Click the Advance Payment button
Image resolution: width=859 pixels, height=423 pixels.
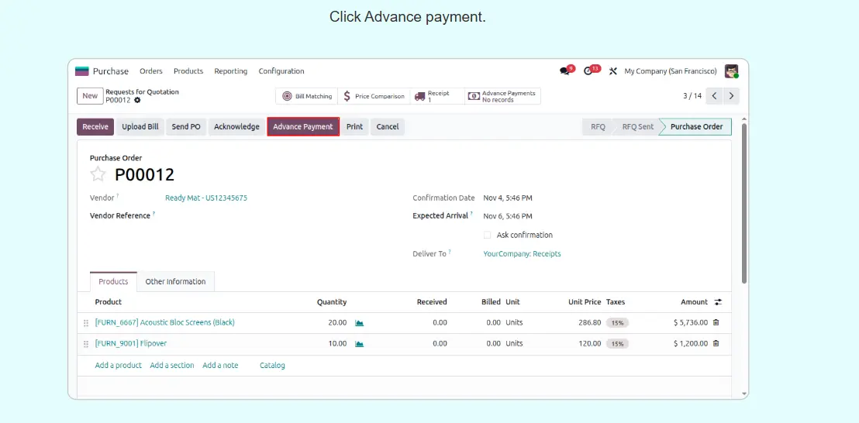tap(303, 127)
